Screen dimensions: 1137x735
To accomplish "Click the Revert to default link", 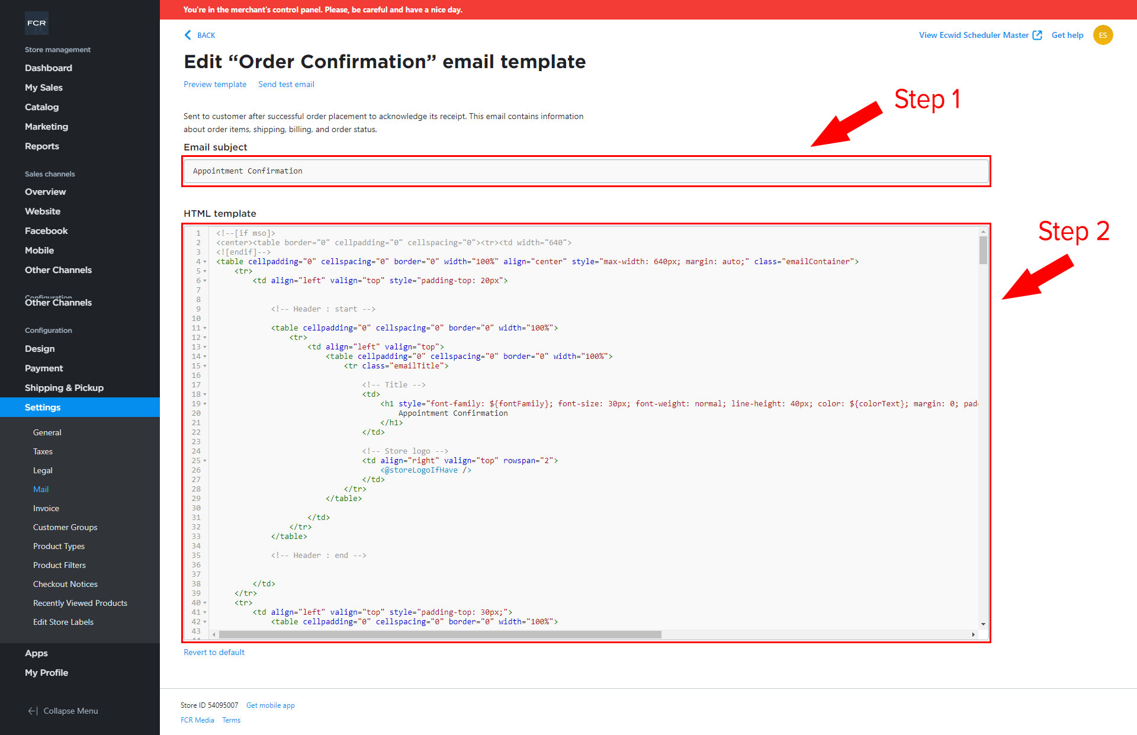I will pos(214,652).
